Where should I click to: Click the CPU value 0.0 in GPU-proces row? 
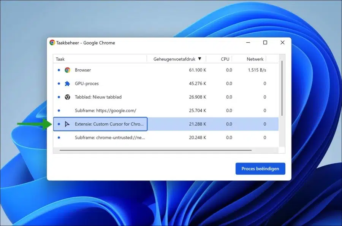click(x=229, y=84)
